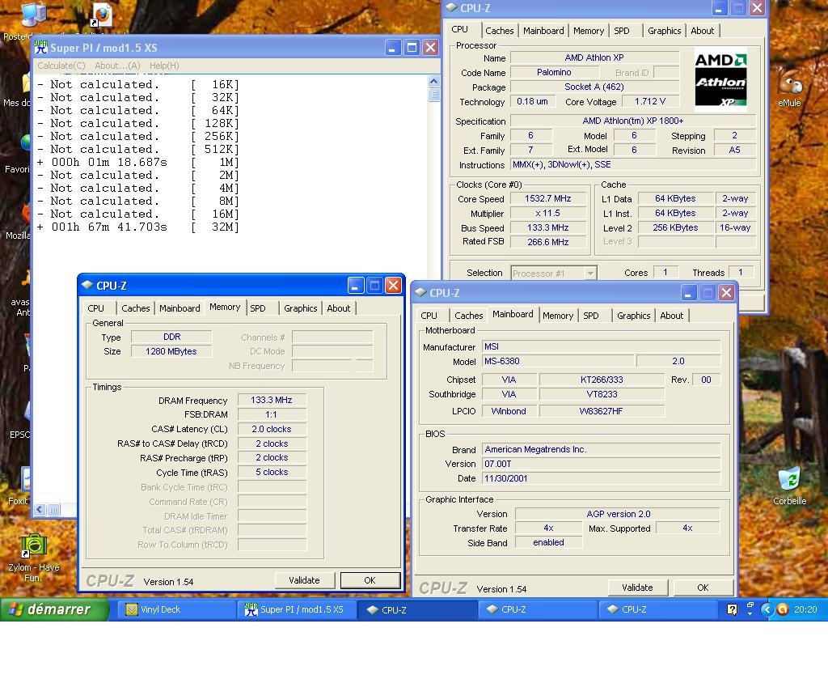Click the help question-mark tray icon

tap(732, 609)
